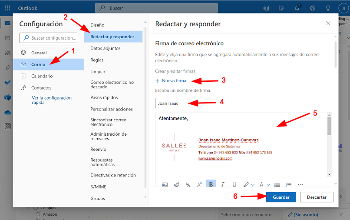Viewport: 350px width, 220px height.
Task: Select the format painter icon
Action: tap(176, 184)
